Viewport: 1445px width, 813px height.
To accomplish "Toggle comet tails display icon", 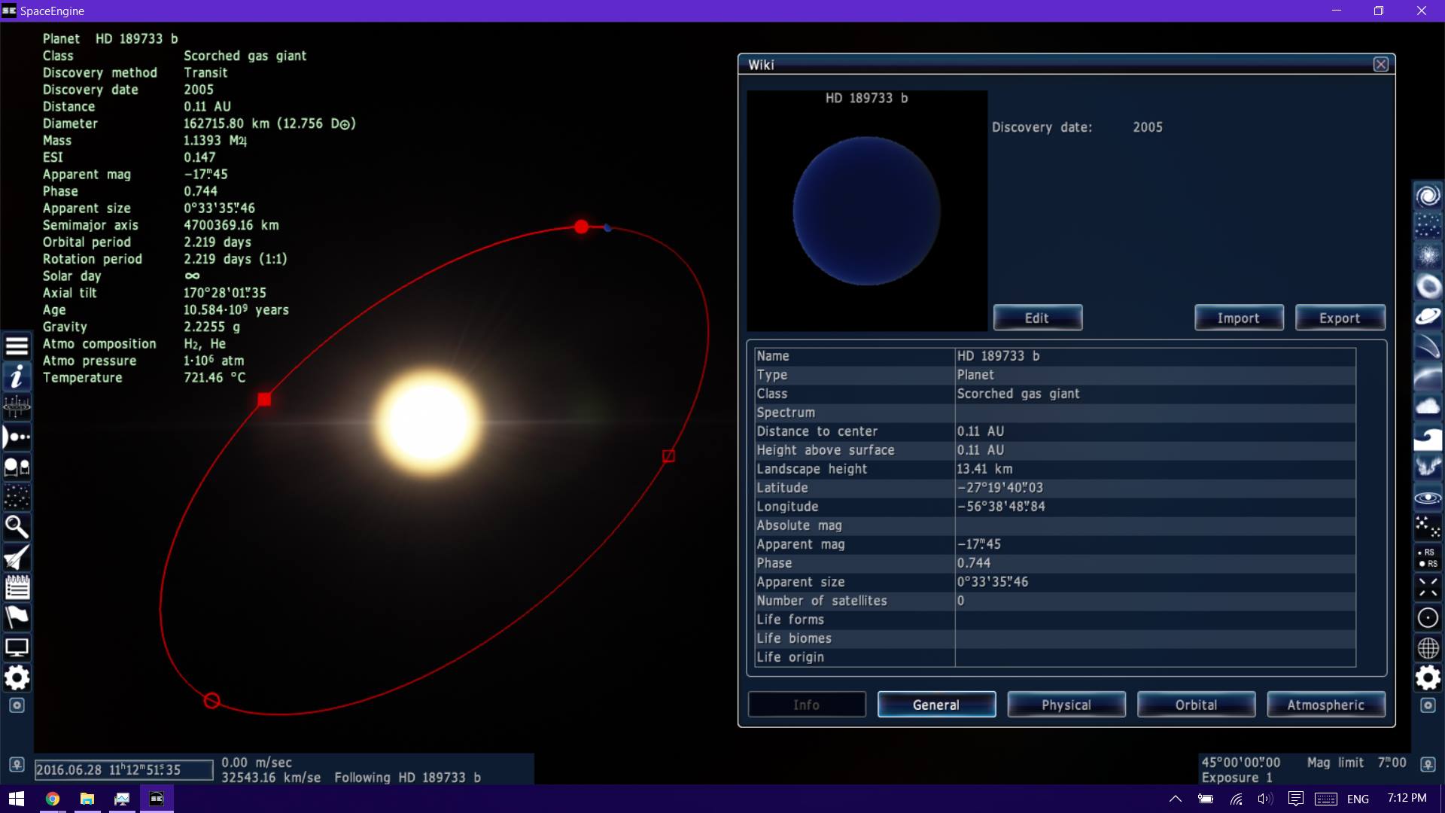I will point(1428,346).
